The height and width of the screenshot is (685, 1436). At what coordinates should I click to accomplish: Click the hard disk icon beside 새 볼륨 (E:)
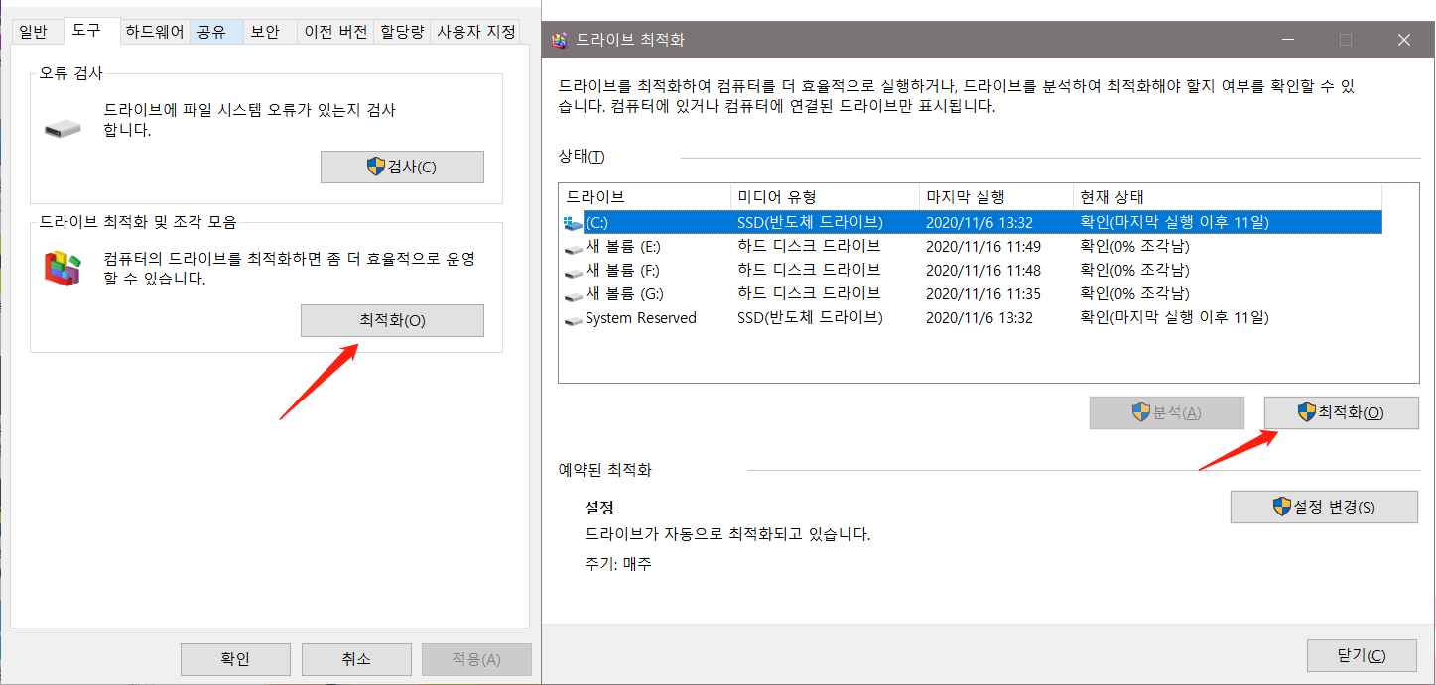tap(573, 247)
